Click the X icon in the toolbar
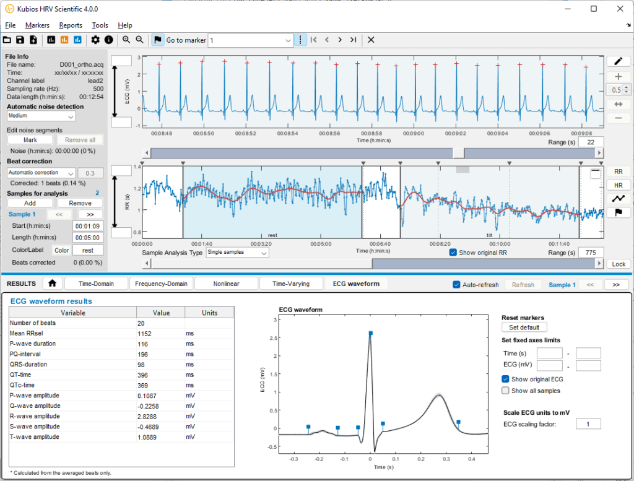This screenshot has height=481, width=634. click(371, 40)
